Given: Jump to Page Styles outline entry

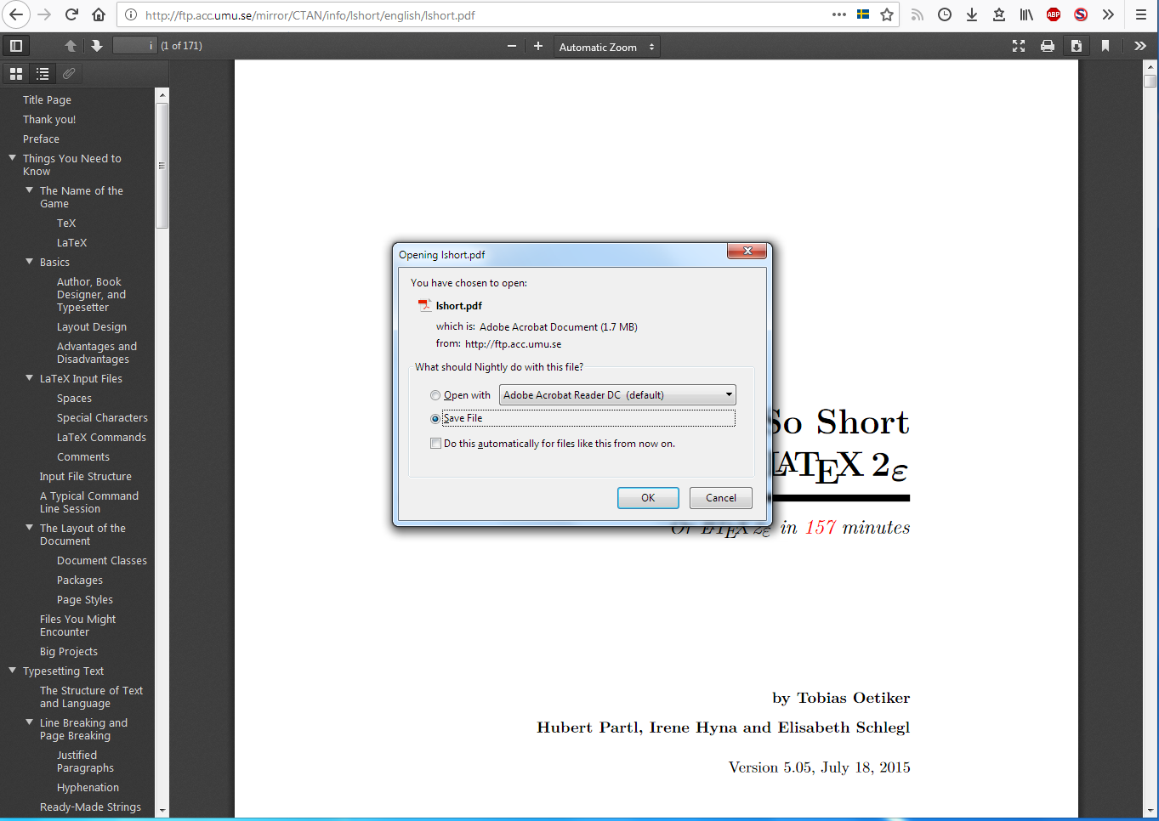Looking at the screenshot, I should coord(85,600).
